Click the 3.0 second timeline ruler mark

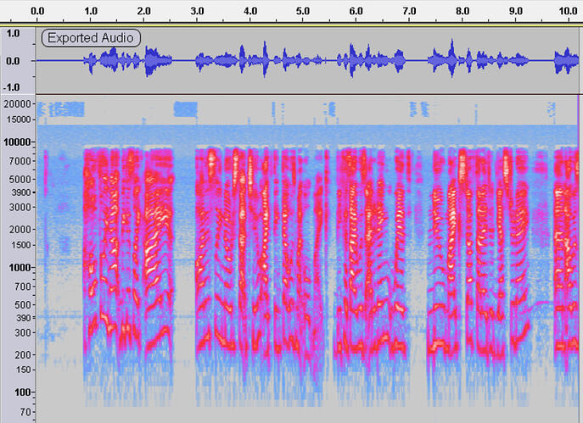tap(197, 12)
